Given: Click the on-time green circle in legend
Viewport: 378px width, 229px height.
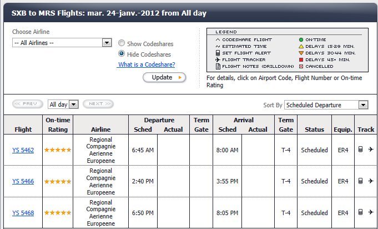Looking at the screenshot, I should (x=301, y=40).
